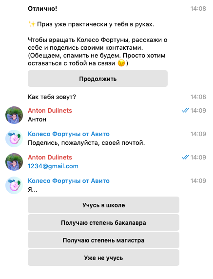Click the read double-check mark on Антон message
The width and height of the screenshot is (213, 279).
(x=185, y=111)
